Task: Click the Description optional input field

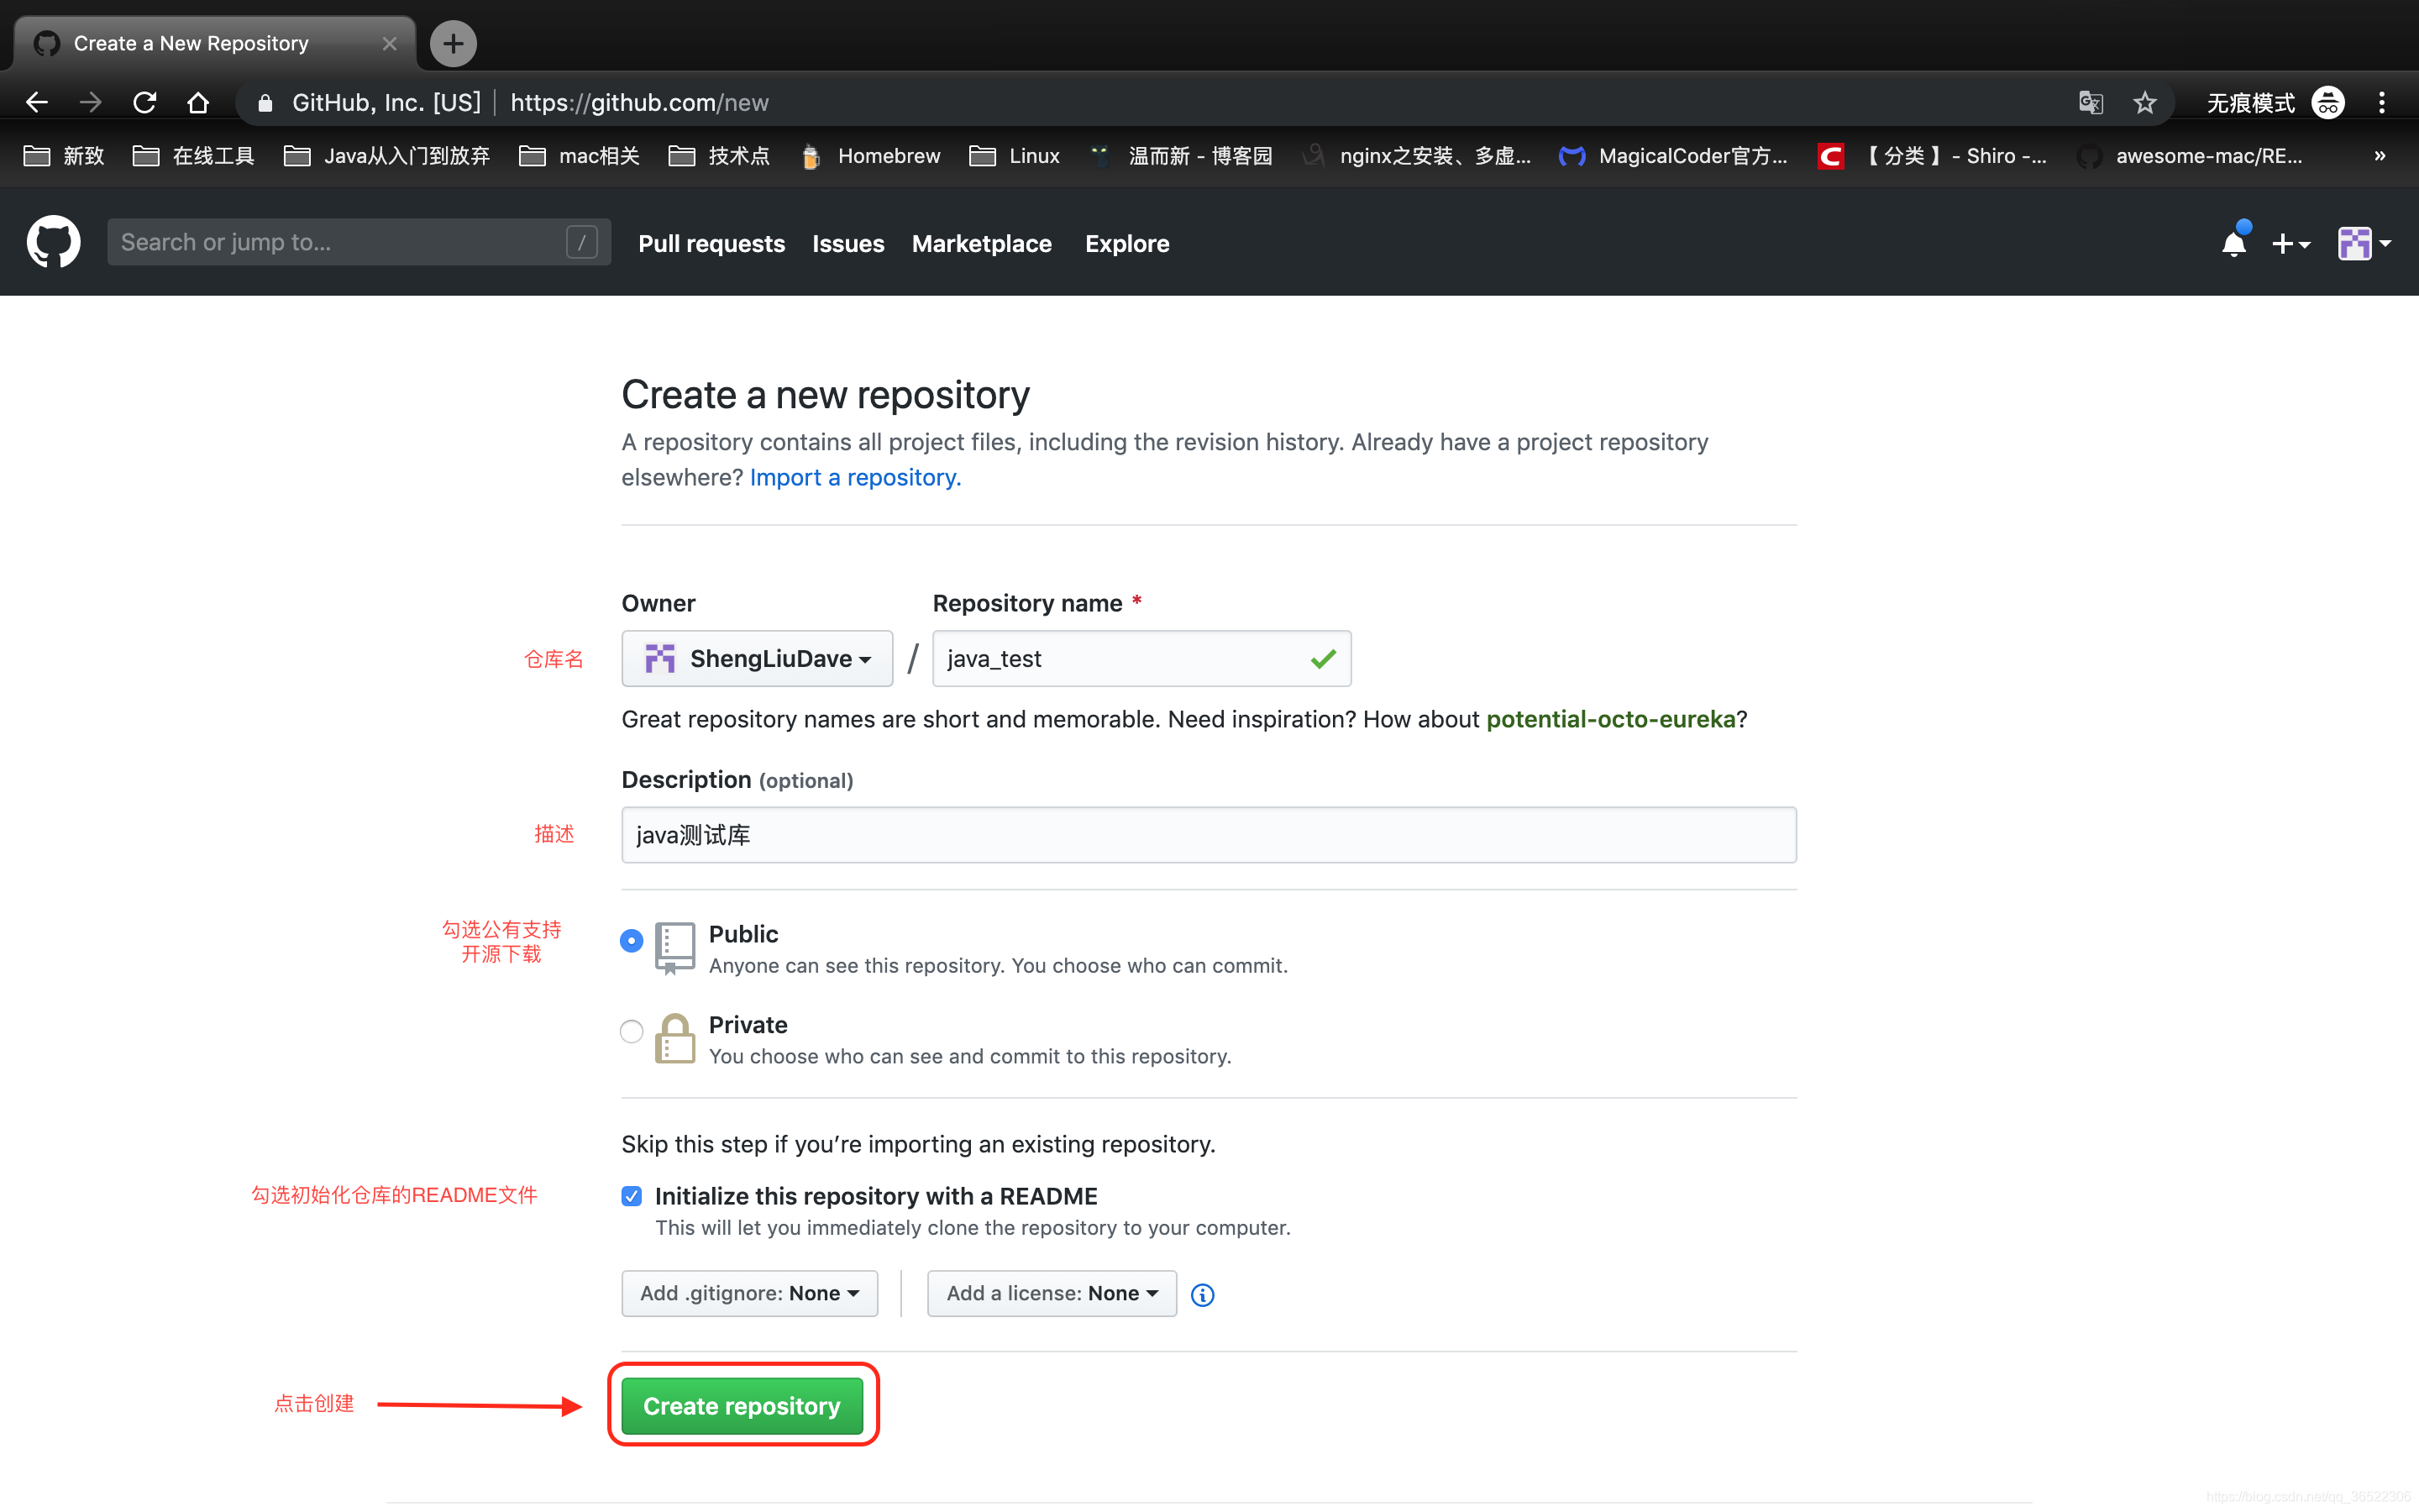Action: pyautogui.click(x=1209, y=834)
